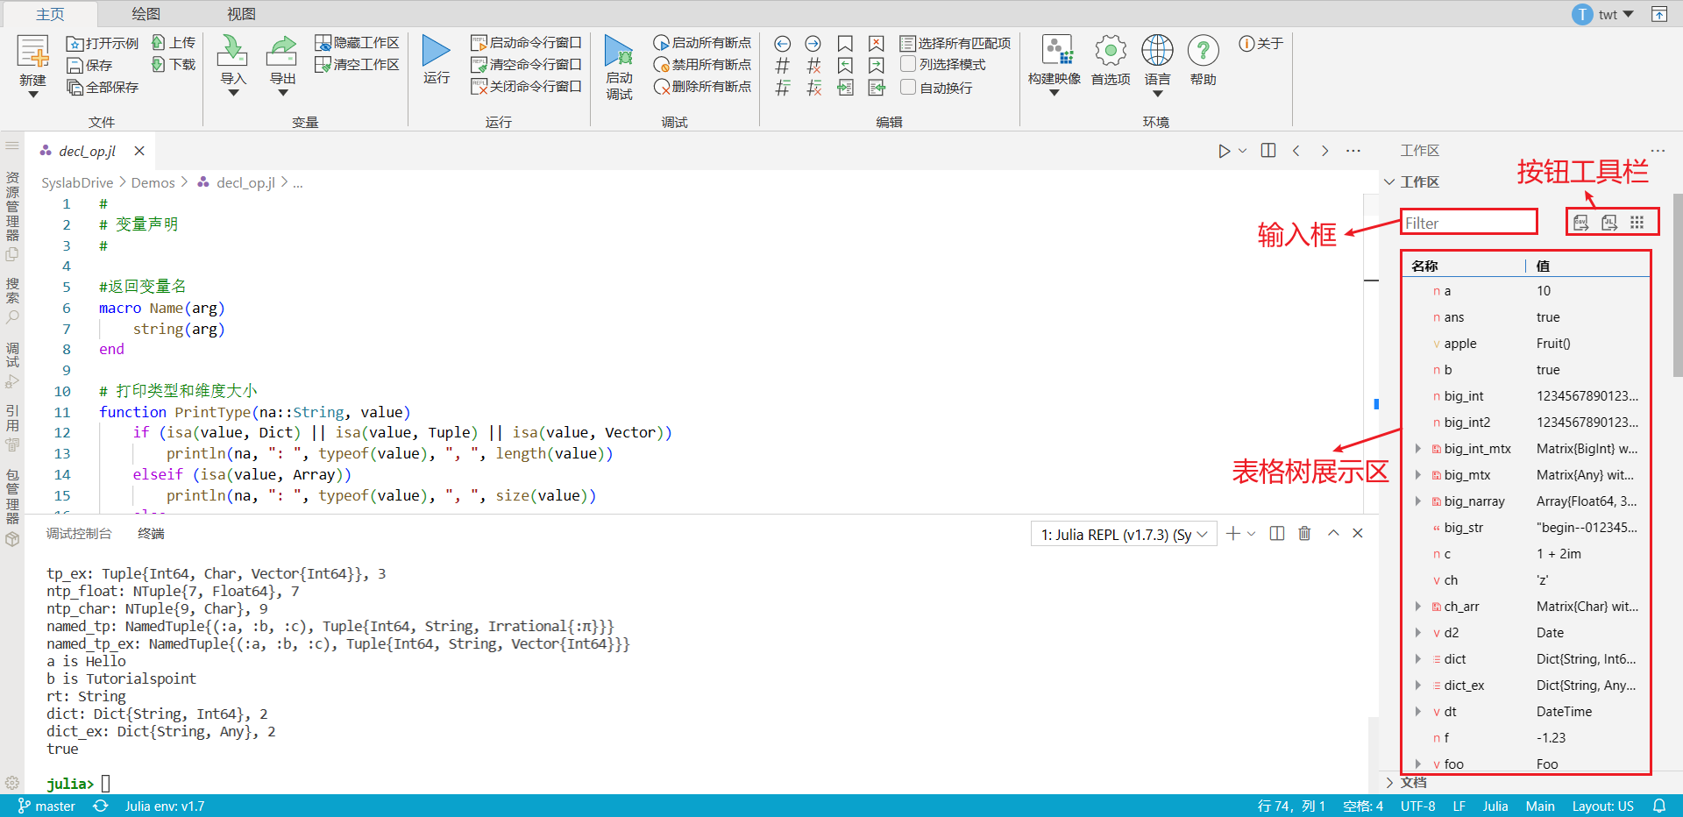The image size is (1683, 817).
Task: Click the split editor icon in the editor title bar
Action: point(1268,151)
